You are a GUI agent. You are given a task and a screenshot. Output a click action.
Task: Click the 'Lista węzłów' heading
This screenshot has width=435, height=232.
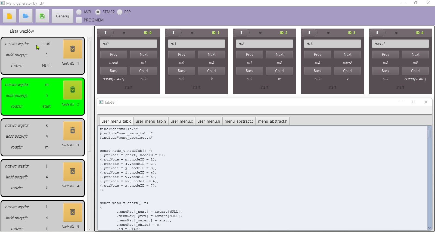coord(22,31)
